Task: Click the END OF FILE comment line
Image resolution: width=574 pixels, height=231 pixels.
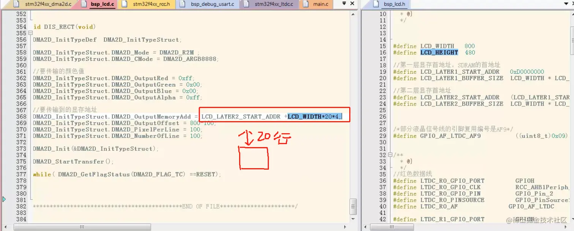Action: [x=165, y=206]
